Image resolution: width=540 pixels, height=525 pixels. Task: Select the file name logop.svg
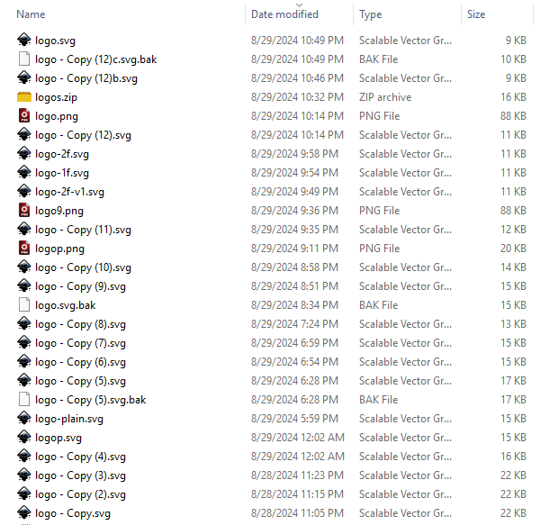tap(58, 438)
